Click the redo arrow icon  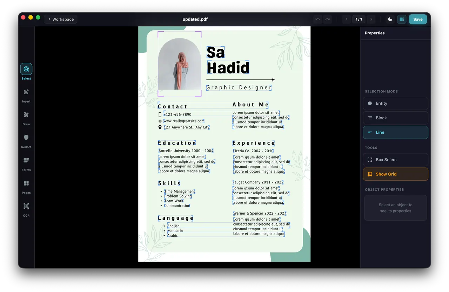(x=328, y=19)
